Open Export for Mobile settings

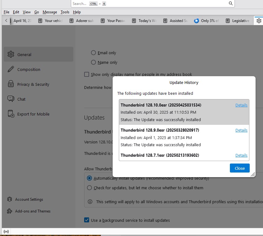38,114
